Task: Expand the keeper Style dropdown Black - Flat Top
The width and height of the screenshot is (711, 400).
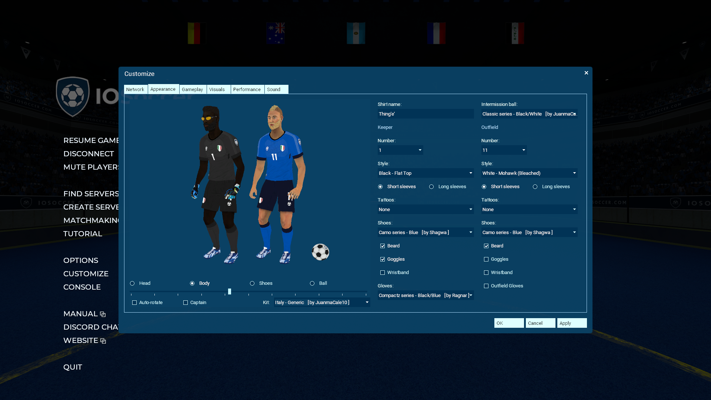Action: (425, 173)
